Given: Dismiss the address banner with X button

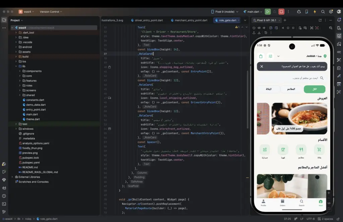Looking at the screenshot, I should click(x=262, y=66).
